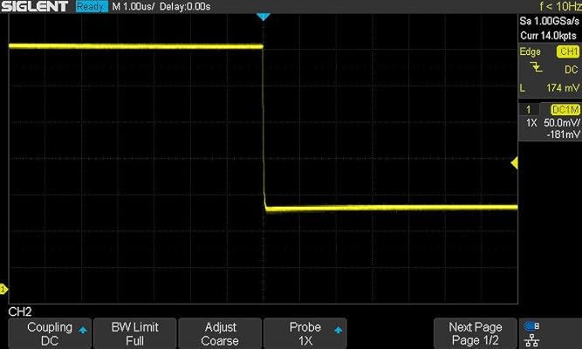
Task: Click the Sa 1.00GSa/s sample rate
Action: pos(550,21)
